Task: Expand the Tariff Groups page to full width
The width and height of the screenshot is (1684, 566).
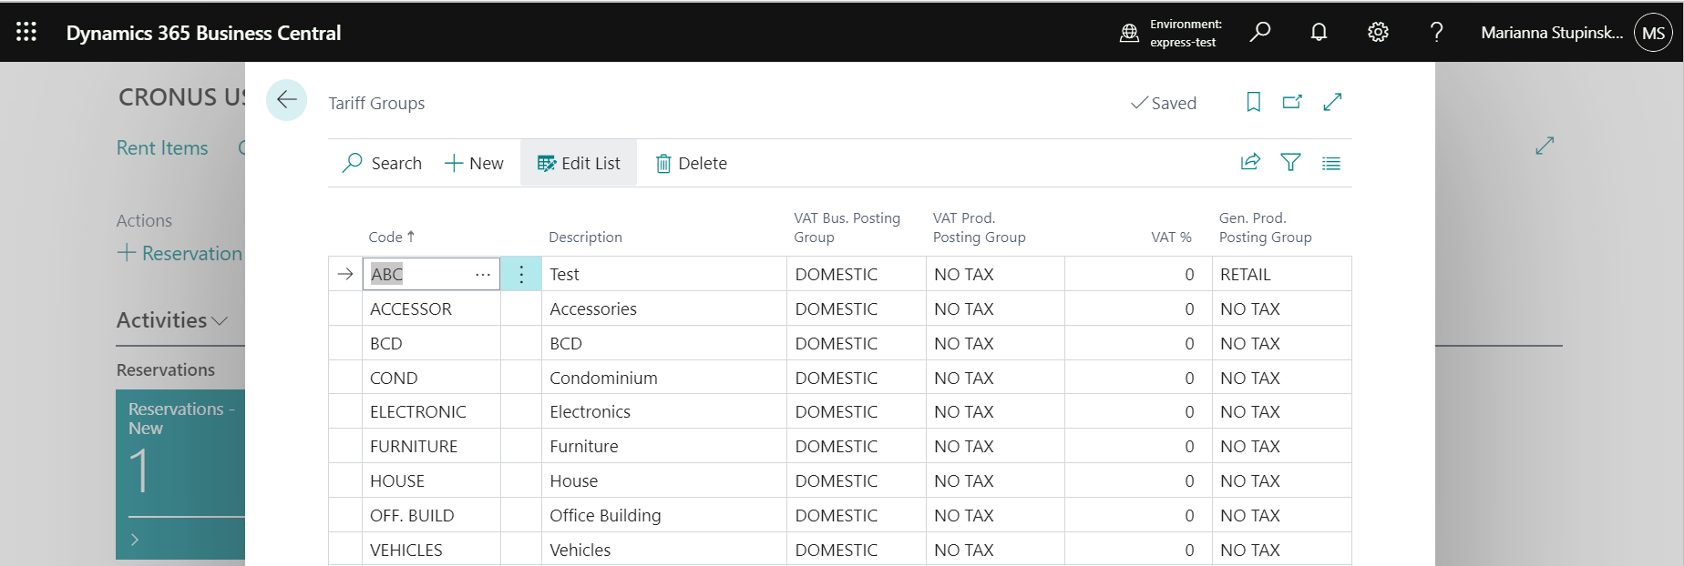Action: tap(1332, 102)
